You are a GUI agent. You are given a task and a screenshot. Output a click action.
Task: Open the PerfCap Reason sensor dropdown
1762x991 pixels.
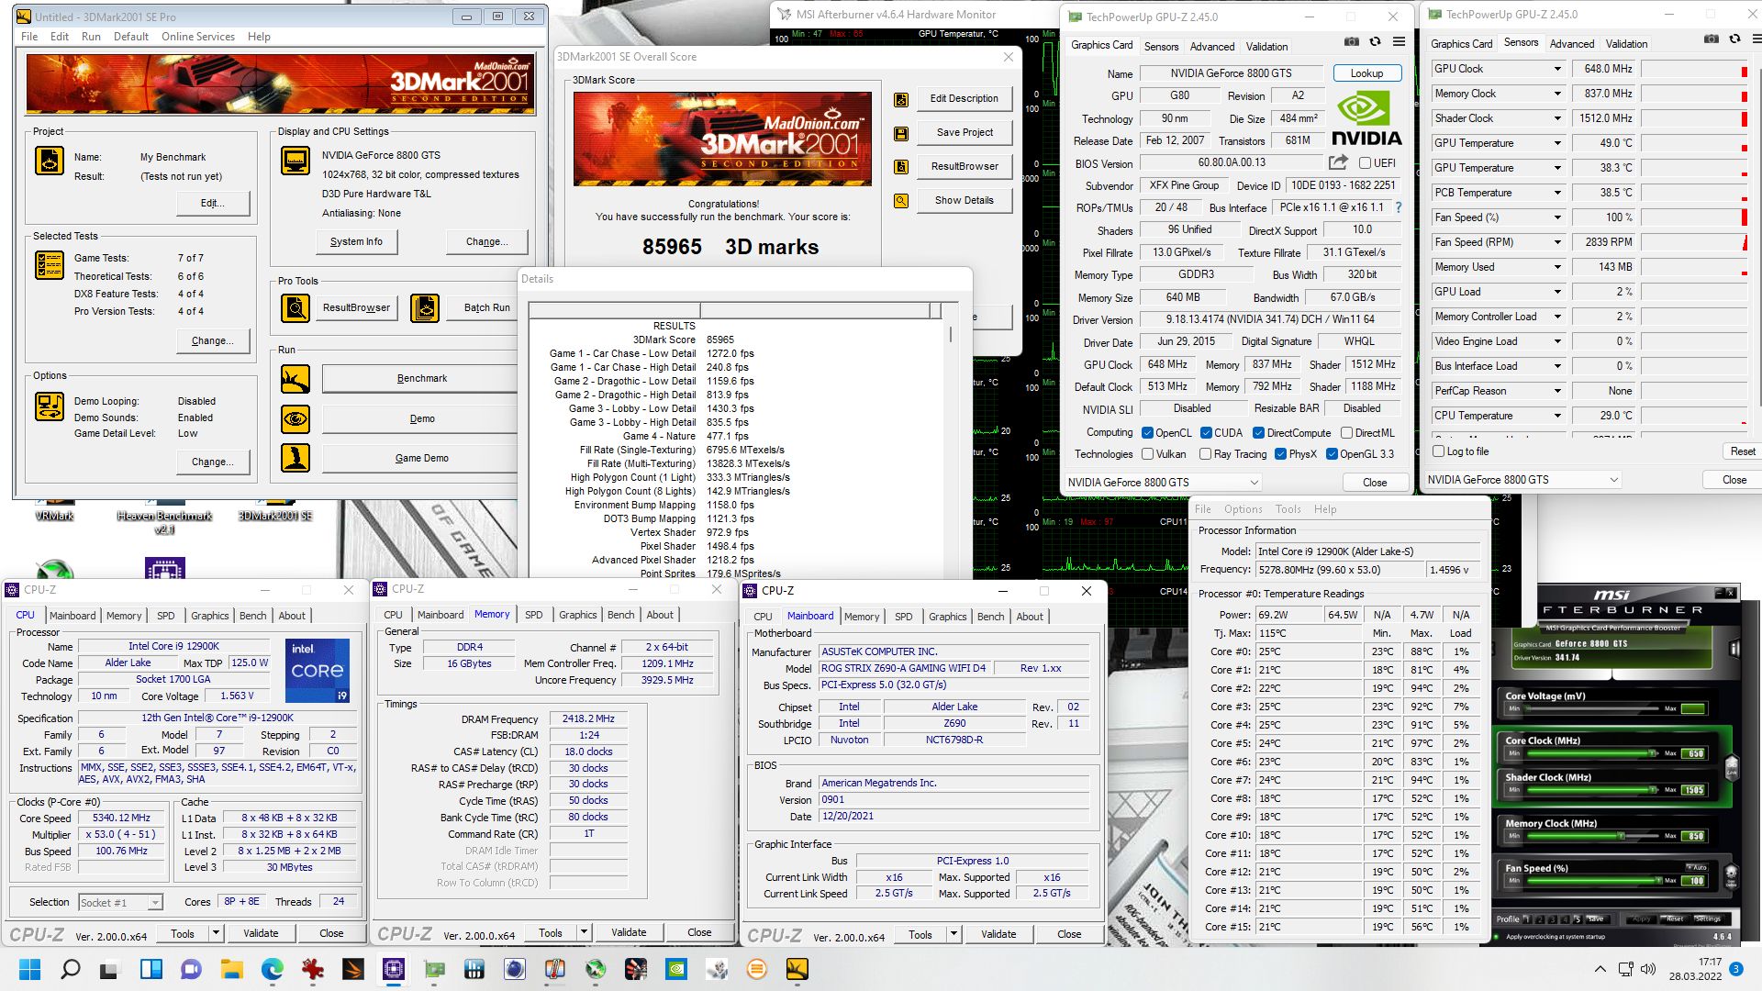(1557, 391)
